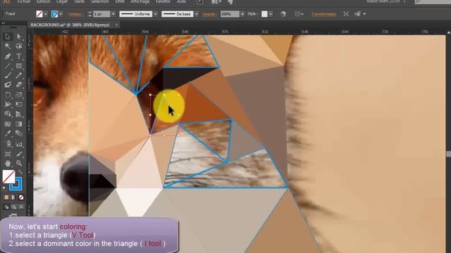Open the Edition menu

click(x=43, y=1)
